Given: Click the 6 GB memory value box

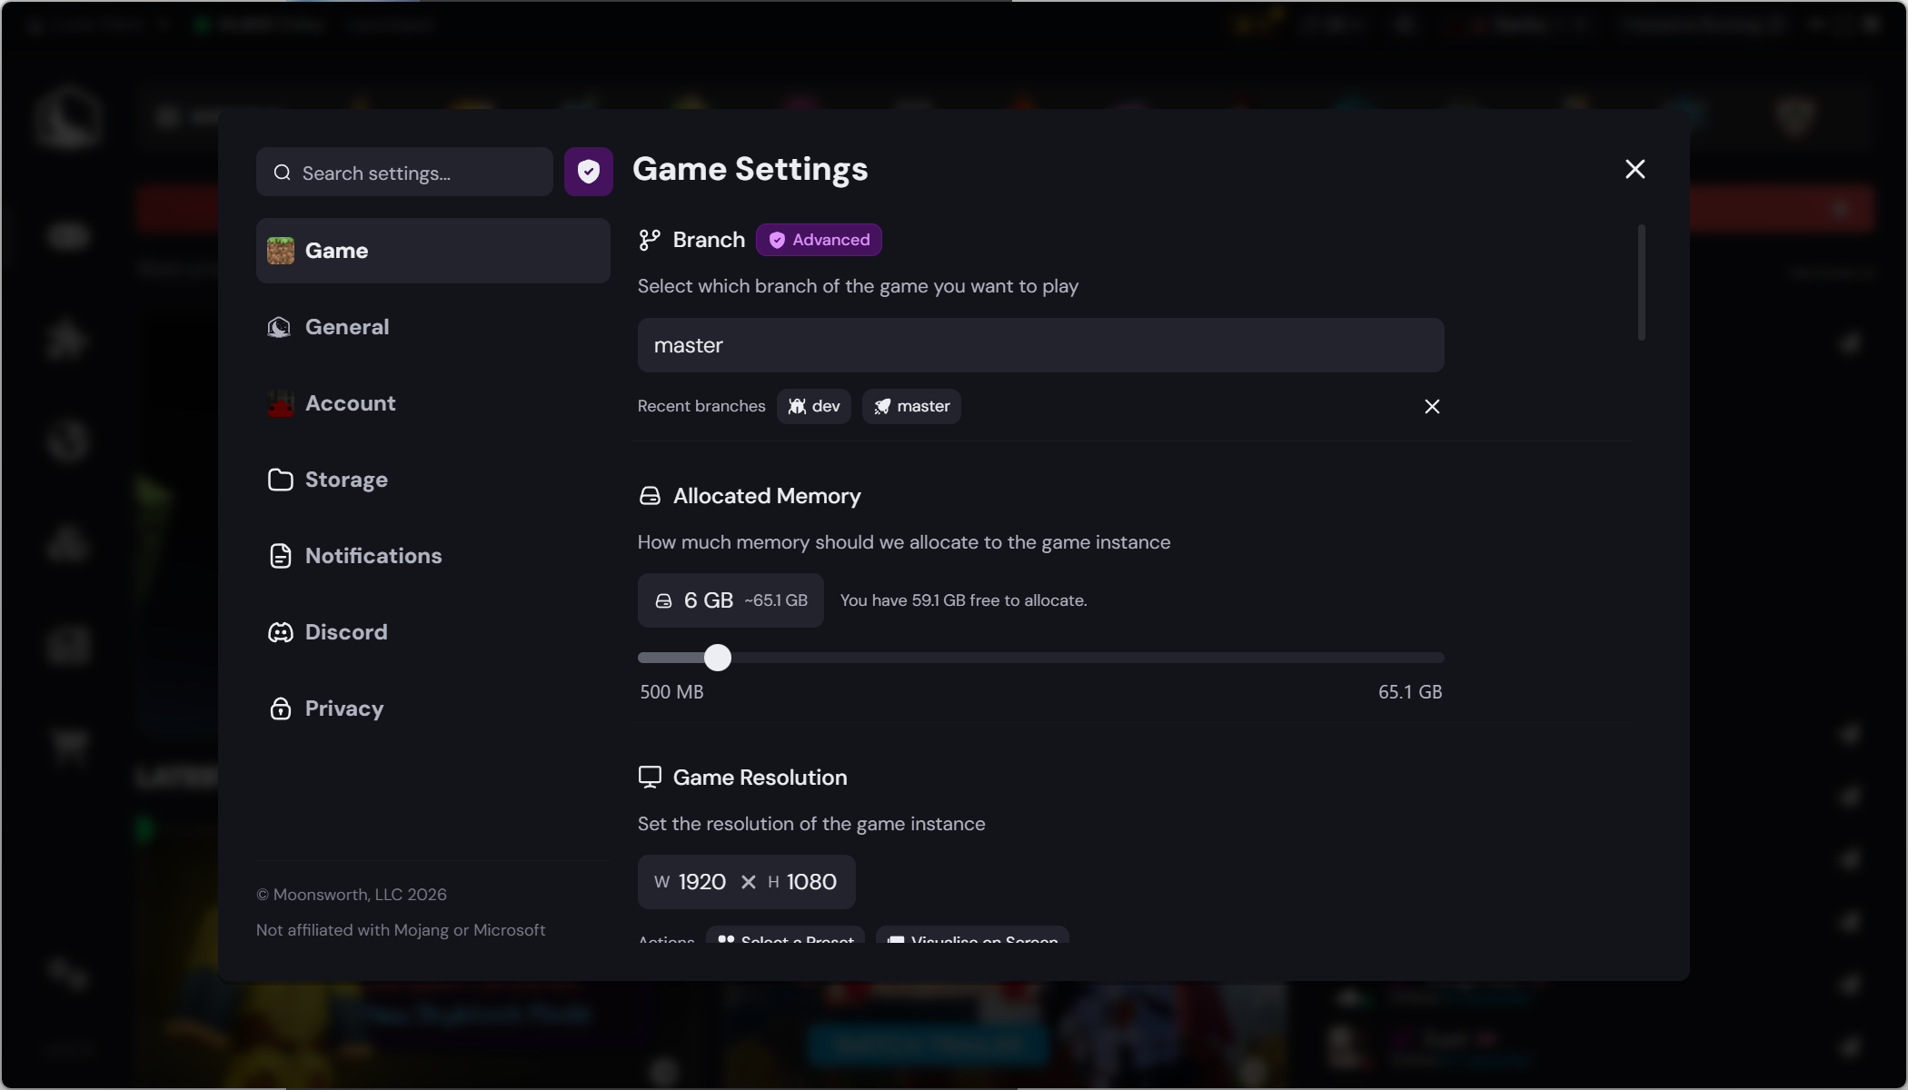Looking at the screenshot, I should [730, 600].
